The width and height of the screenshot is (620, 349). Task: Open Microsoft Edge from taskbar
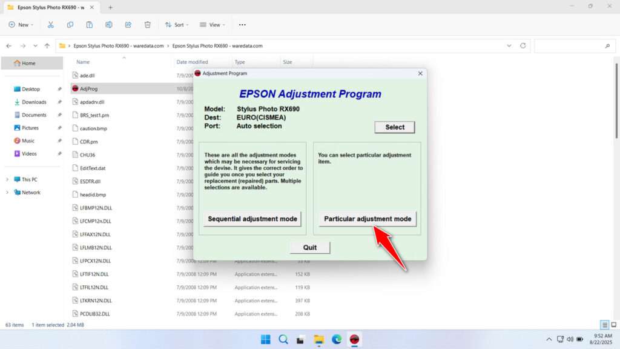(337, 339)
